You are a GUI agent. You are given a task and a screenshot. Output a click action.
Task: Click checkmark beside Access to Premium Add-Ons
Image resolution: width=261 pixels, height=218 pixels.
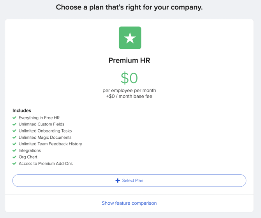pyautogui.click(x=14, y=164)
